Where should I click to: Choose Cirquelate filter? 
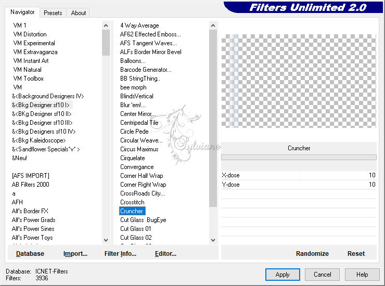point(133,158)
